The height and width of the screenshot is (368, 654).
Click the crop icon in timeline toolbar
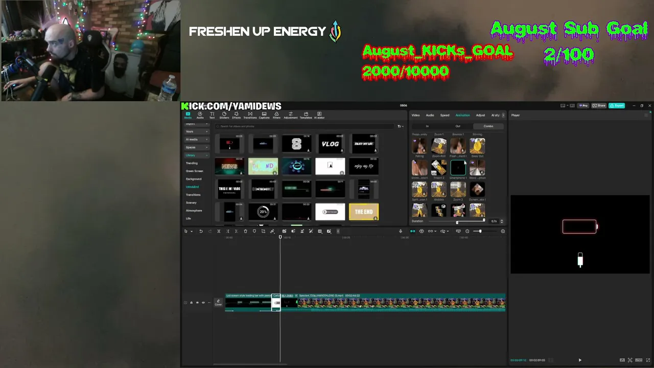click(x=263, y=232)
